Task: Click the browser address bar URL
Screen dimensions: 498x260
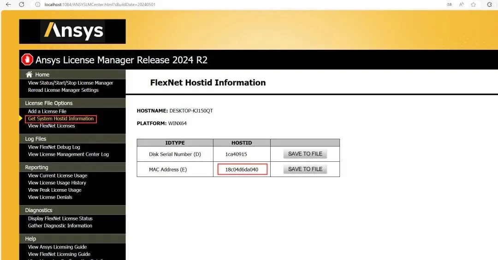Action: click(x=100, y=5)
